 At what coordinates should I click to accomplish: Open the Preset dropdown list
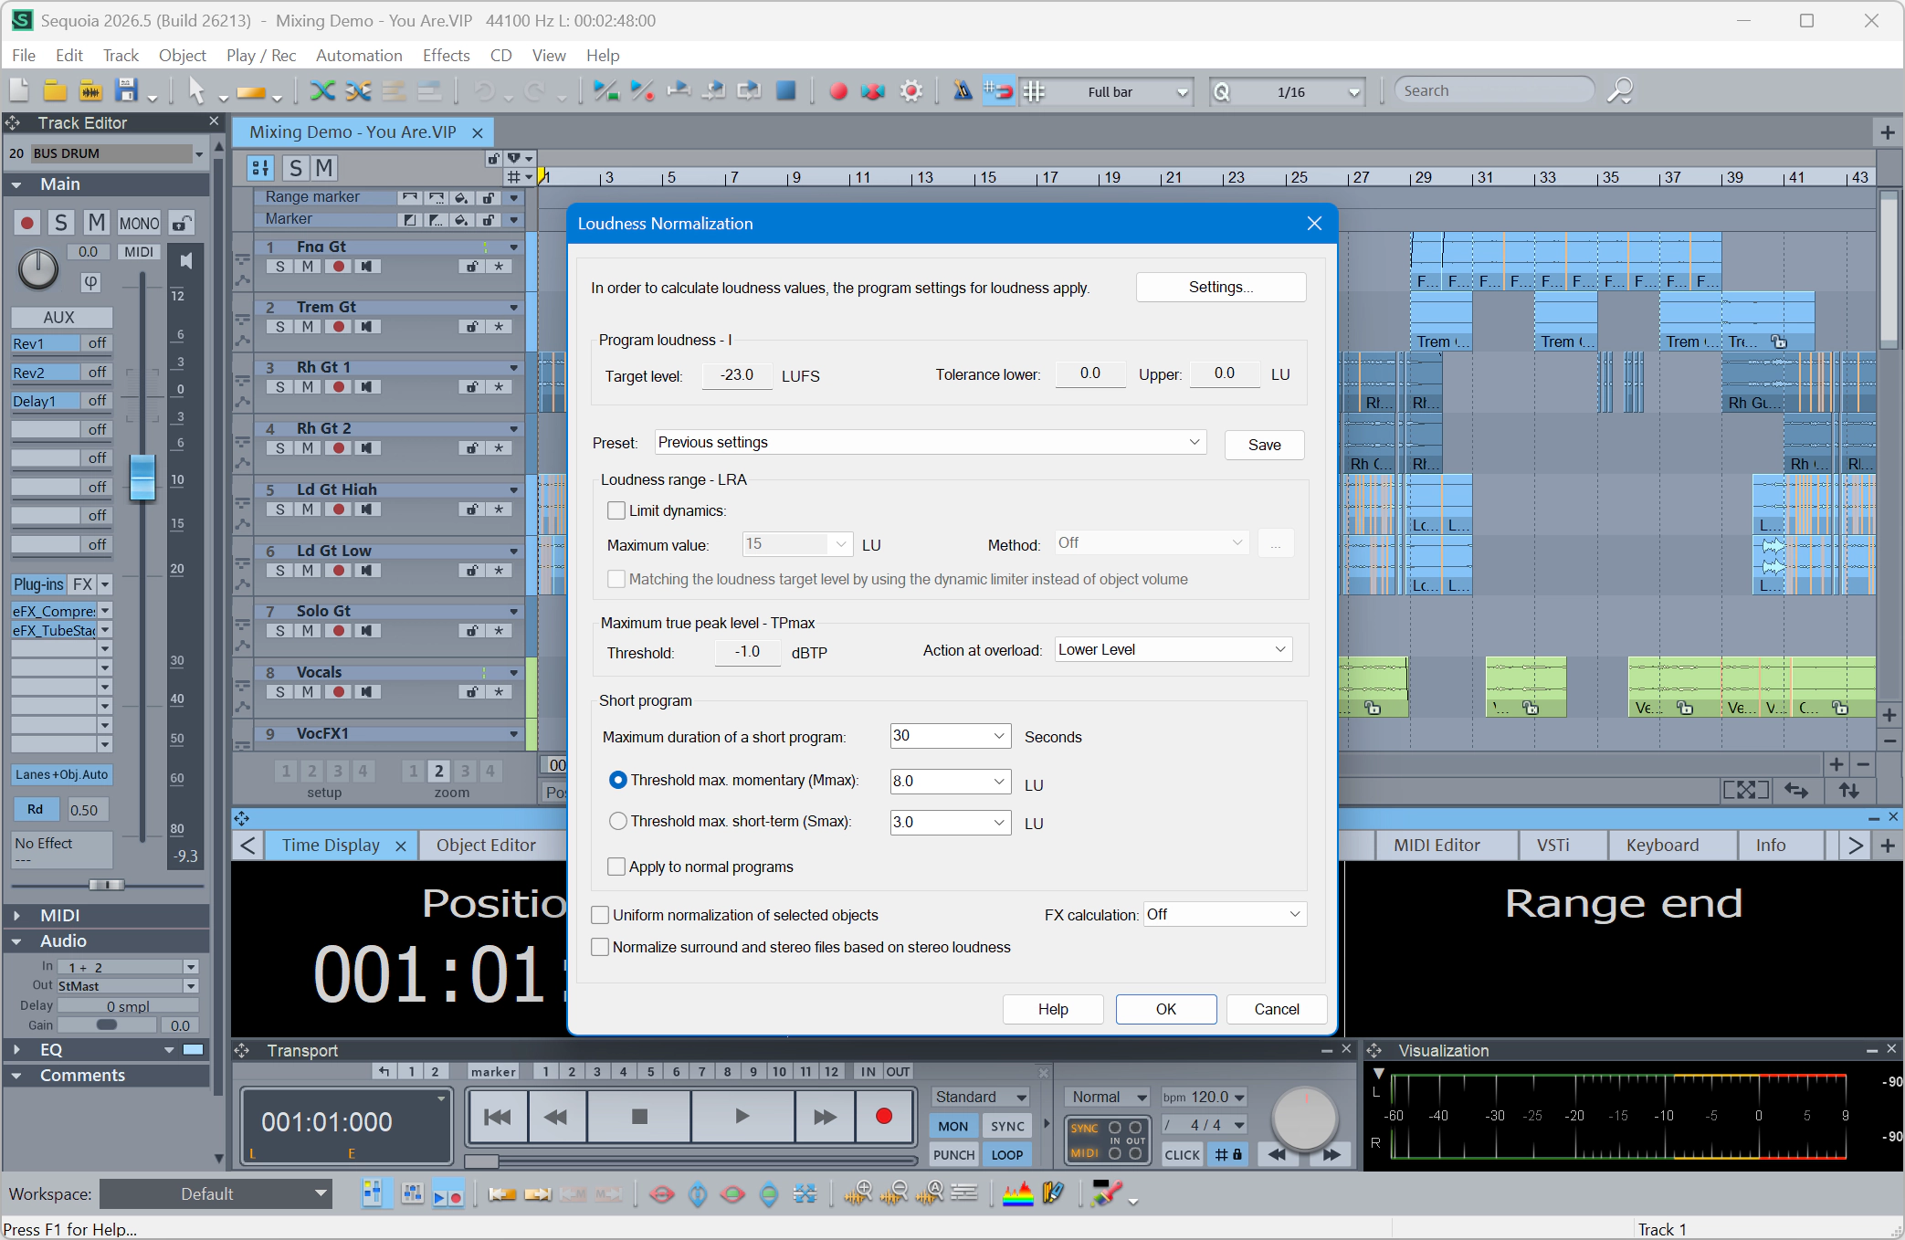tap(931, 442)
